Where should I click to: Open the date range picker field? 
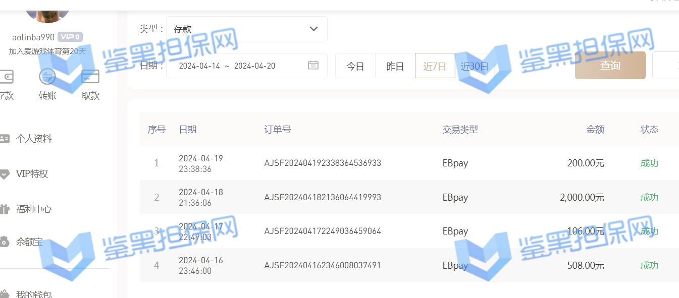(247, 66)
